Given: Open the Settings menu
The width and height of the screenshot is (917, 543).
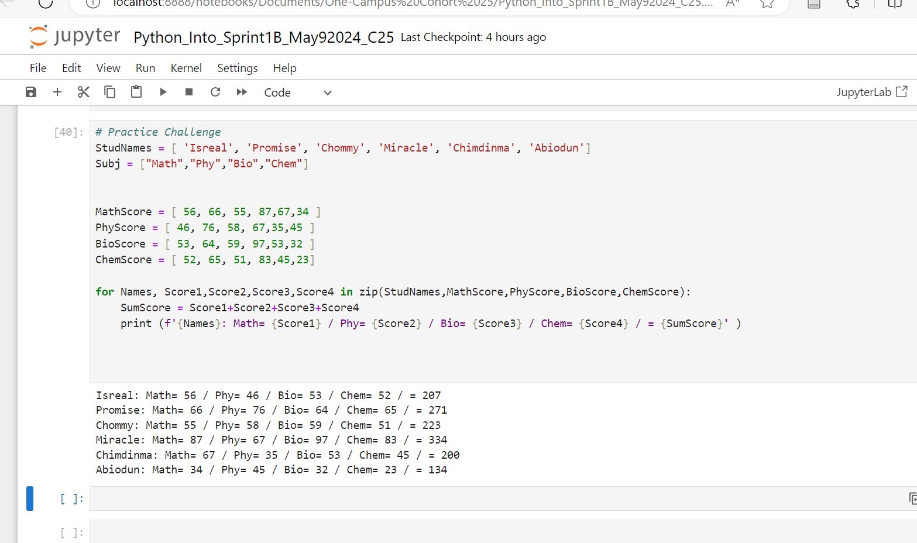Looking at the screenshot, I should 238,68.
